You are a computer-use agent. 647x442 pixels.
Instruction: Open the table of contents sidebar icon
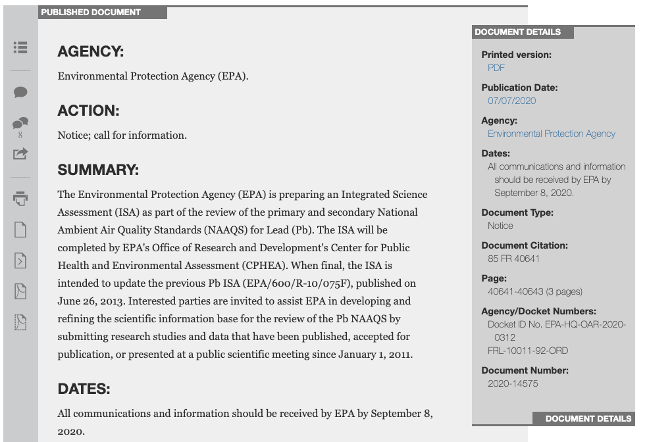[20, 47]
